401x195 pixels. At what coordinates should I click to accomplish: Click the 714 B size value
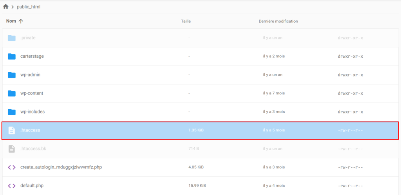coord(193,149)
